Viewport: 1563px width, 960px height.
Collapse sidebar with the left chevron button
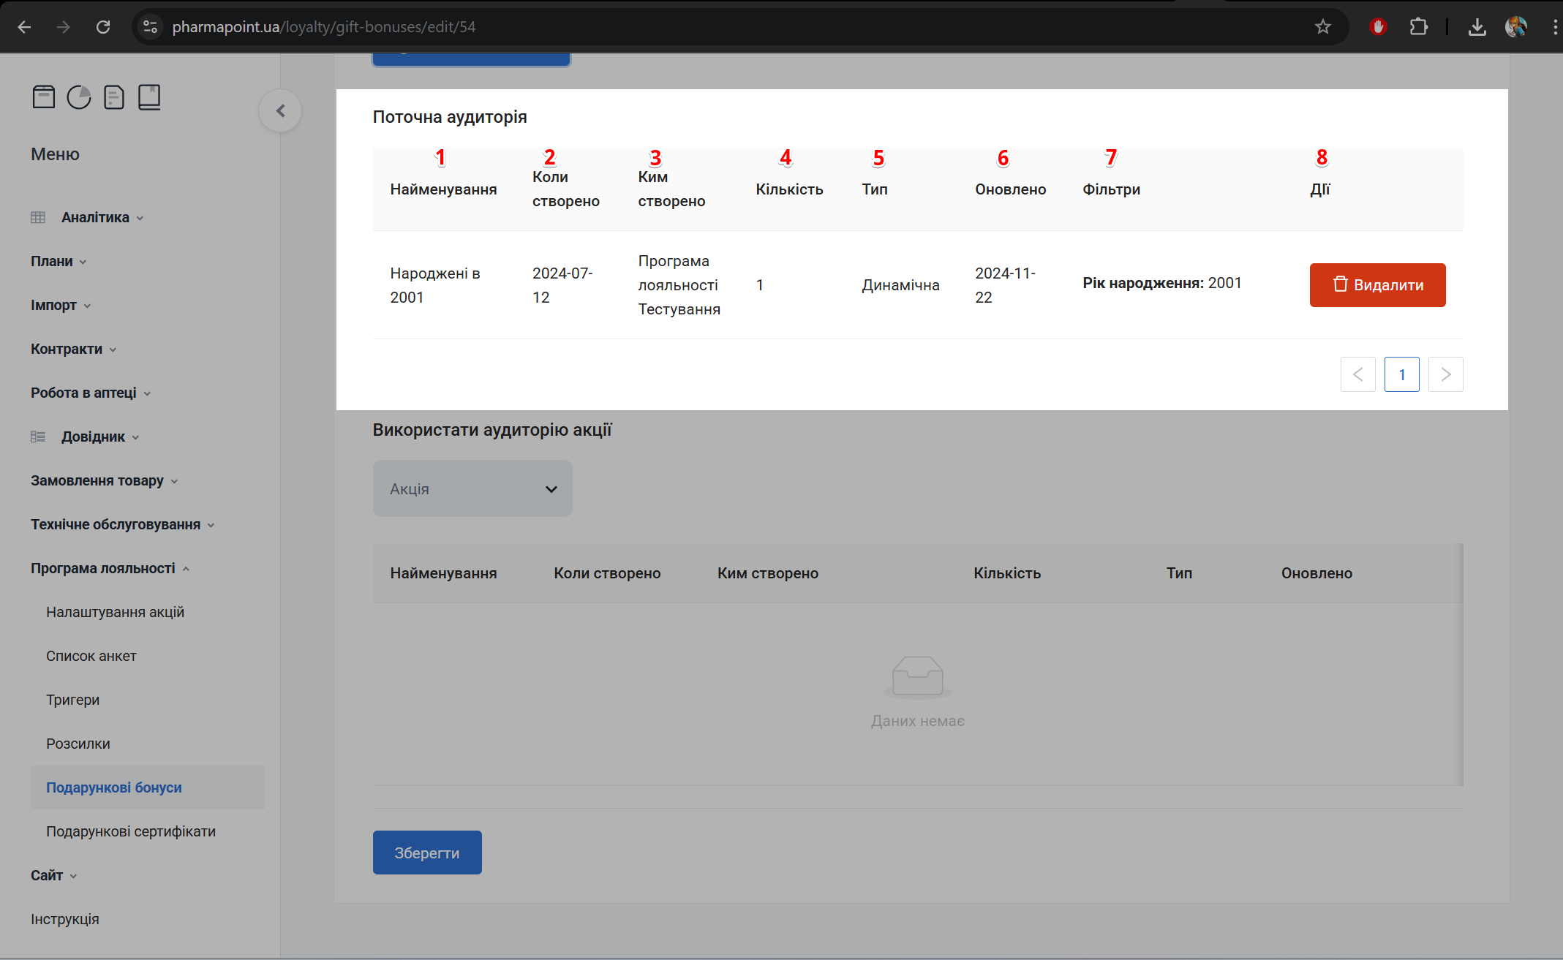coord(280,110)
